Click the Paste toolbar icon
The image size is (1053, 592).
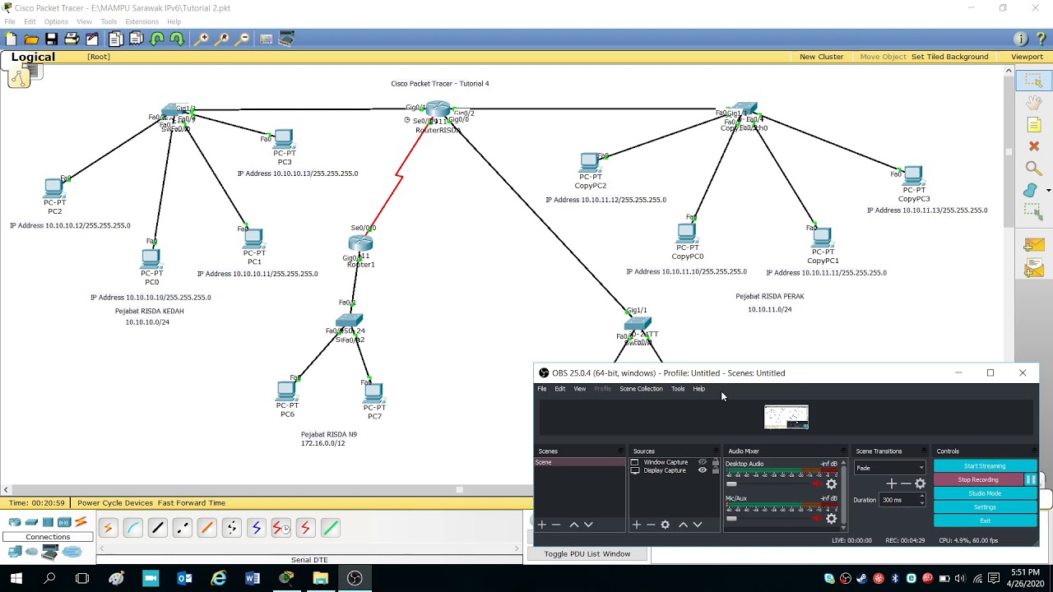click(x=137, y=39)
